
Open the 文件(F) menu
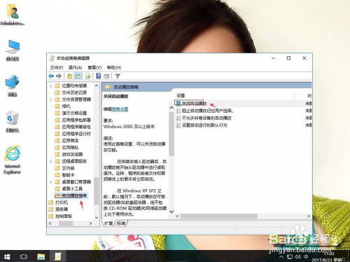(57, 67)
